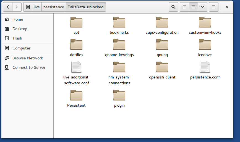Switch to grid icon view
This screenshot has width=240, height=142.
[x=194, y=7]
